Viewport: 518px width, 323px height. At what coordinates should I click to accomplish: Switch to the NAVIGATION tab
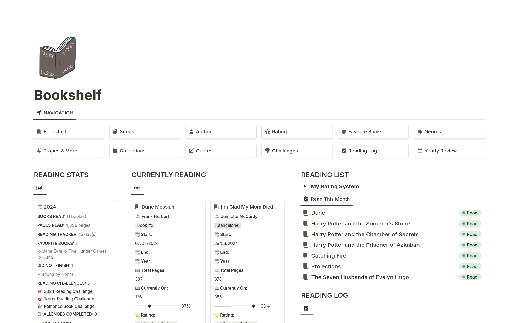(x=55, y=113)
